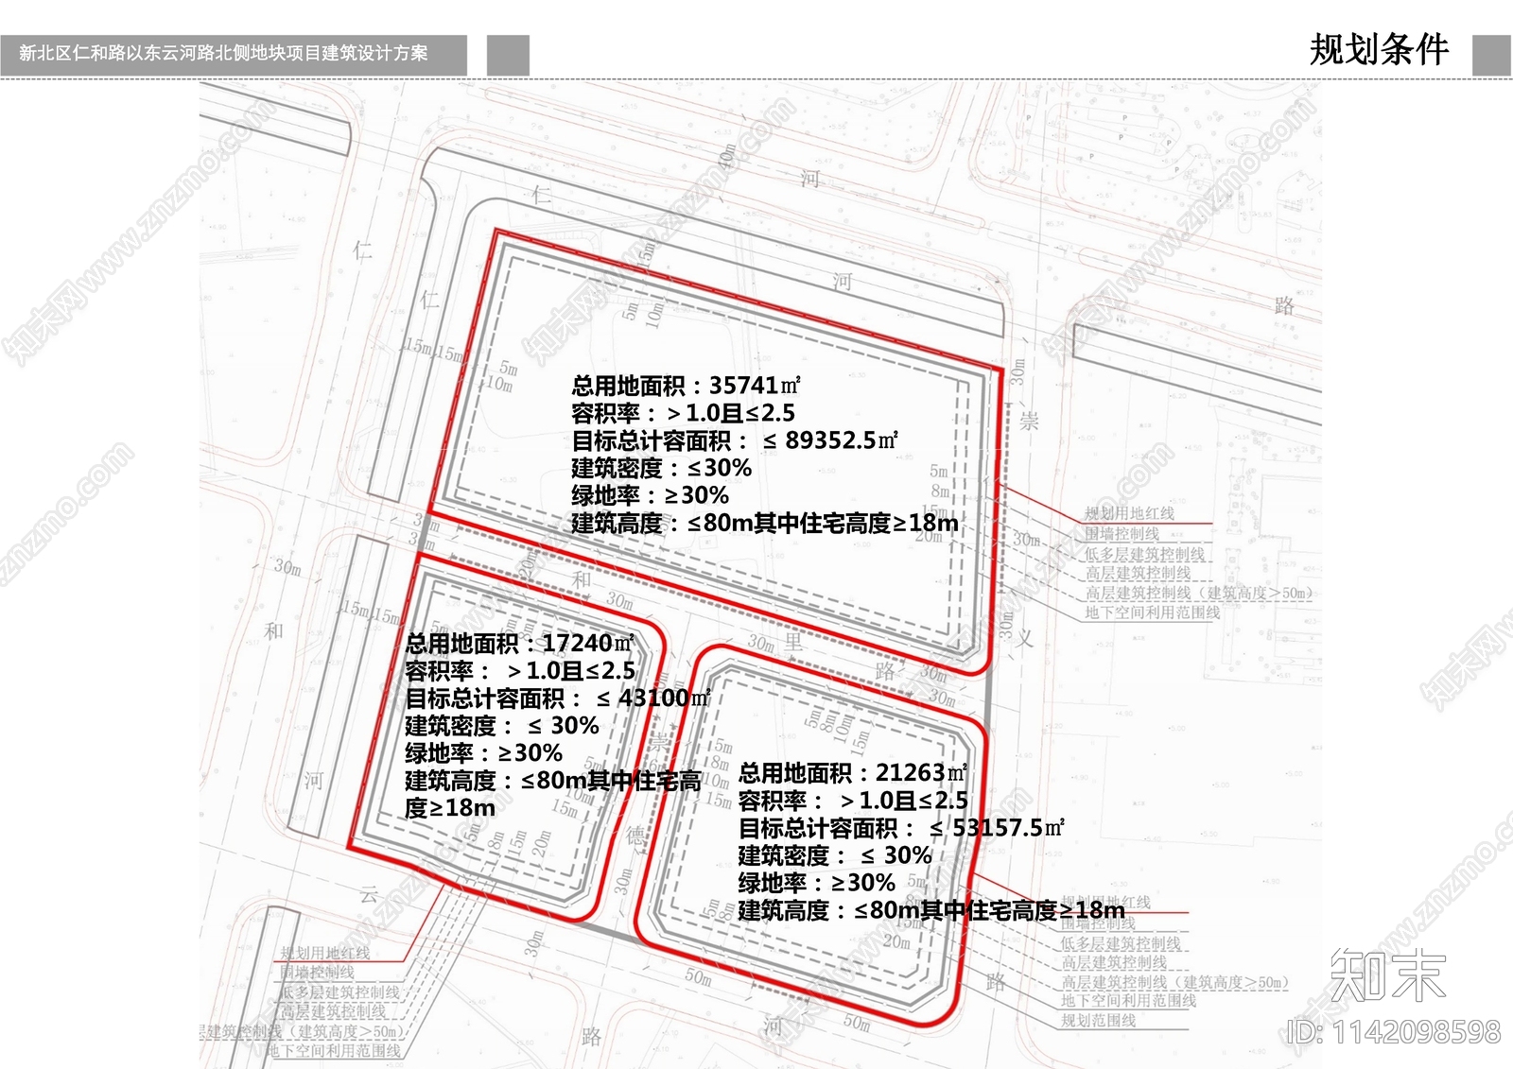Click the project title in the gray header banner
1513x1069 pixels.
click(223, 54)
